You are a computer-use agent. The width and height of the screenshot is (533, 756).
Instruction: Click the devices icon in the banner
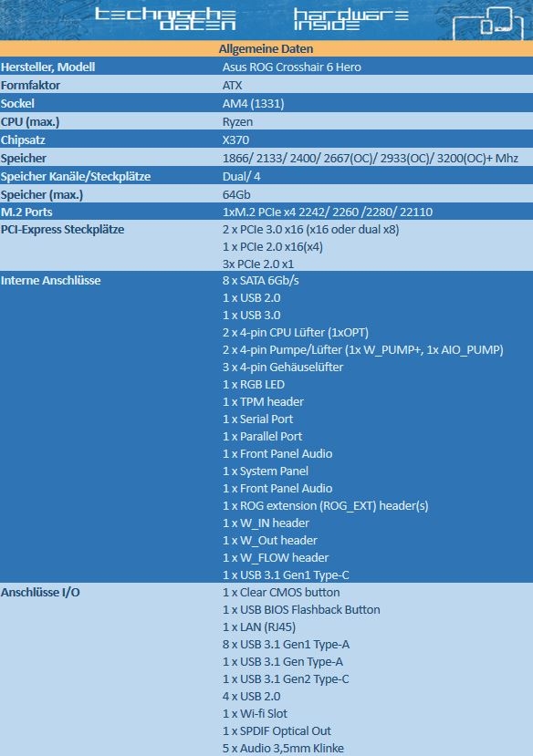coord(488,24)
